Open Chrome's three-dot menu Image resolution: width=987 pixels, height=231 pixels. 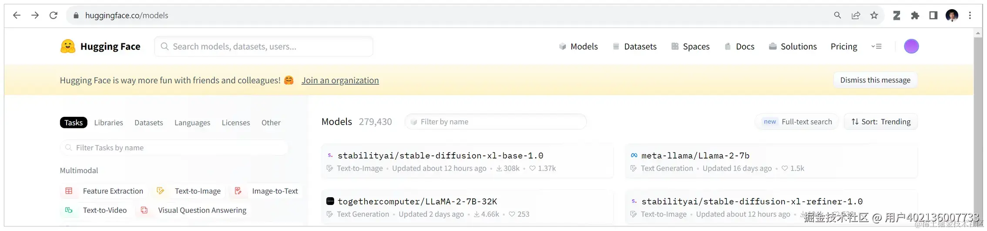(x=970, y=16)
